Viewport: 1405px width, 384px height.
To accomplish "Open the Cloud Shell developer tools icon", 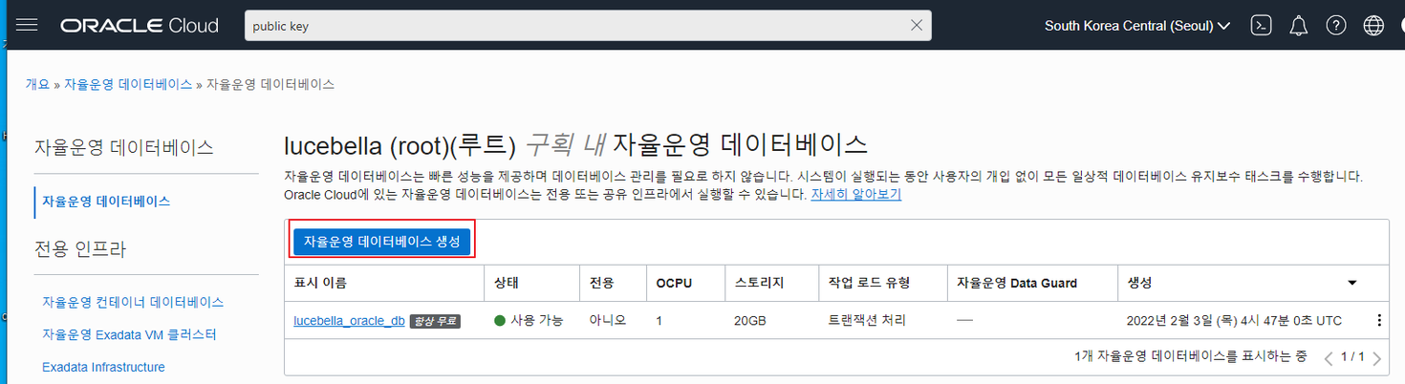I will (x=1261, y=26).
